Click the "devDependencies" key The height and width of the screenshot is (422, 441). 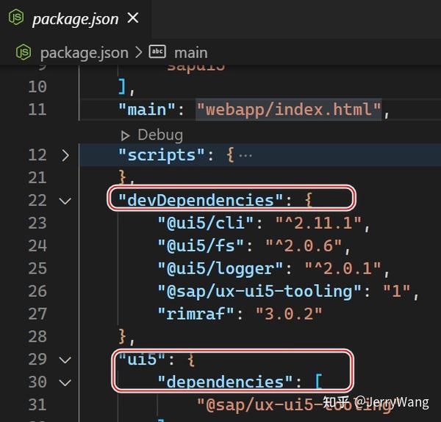click(201, 200)
